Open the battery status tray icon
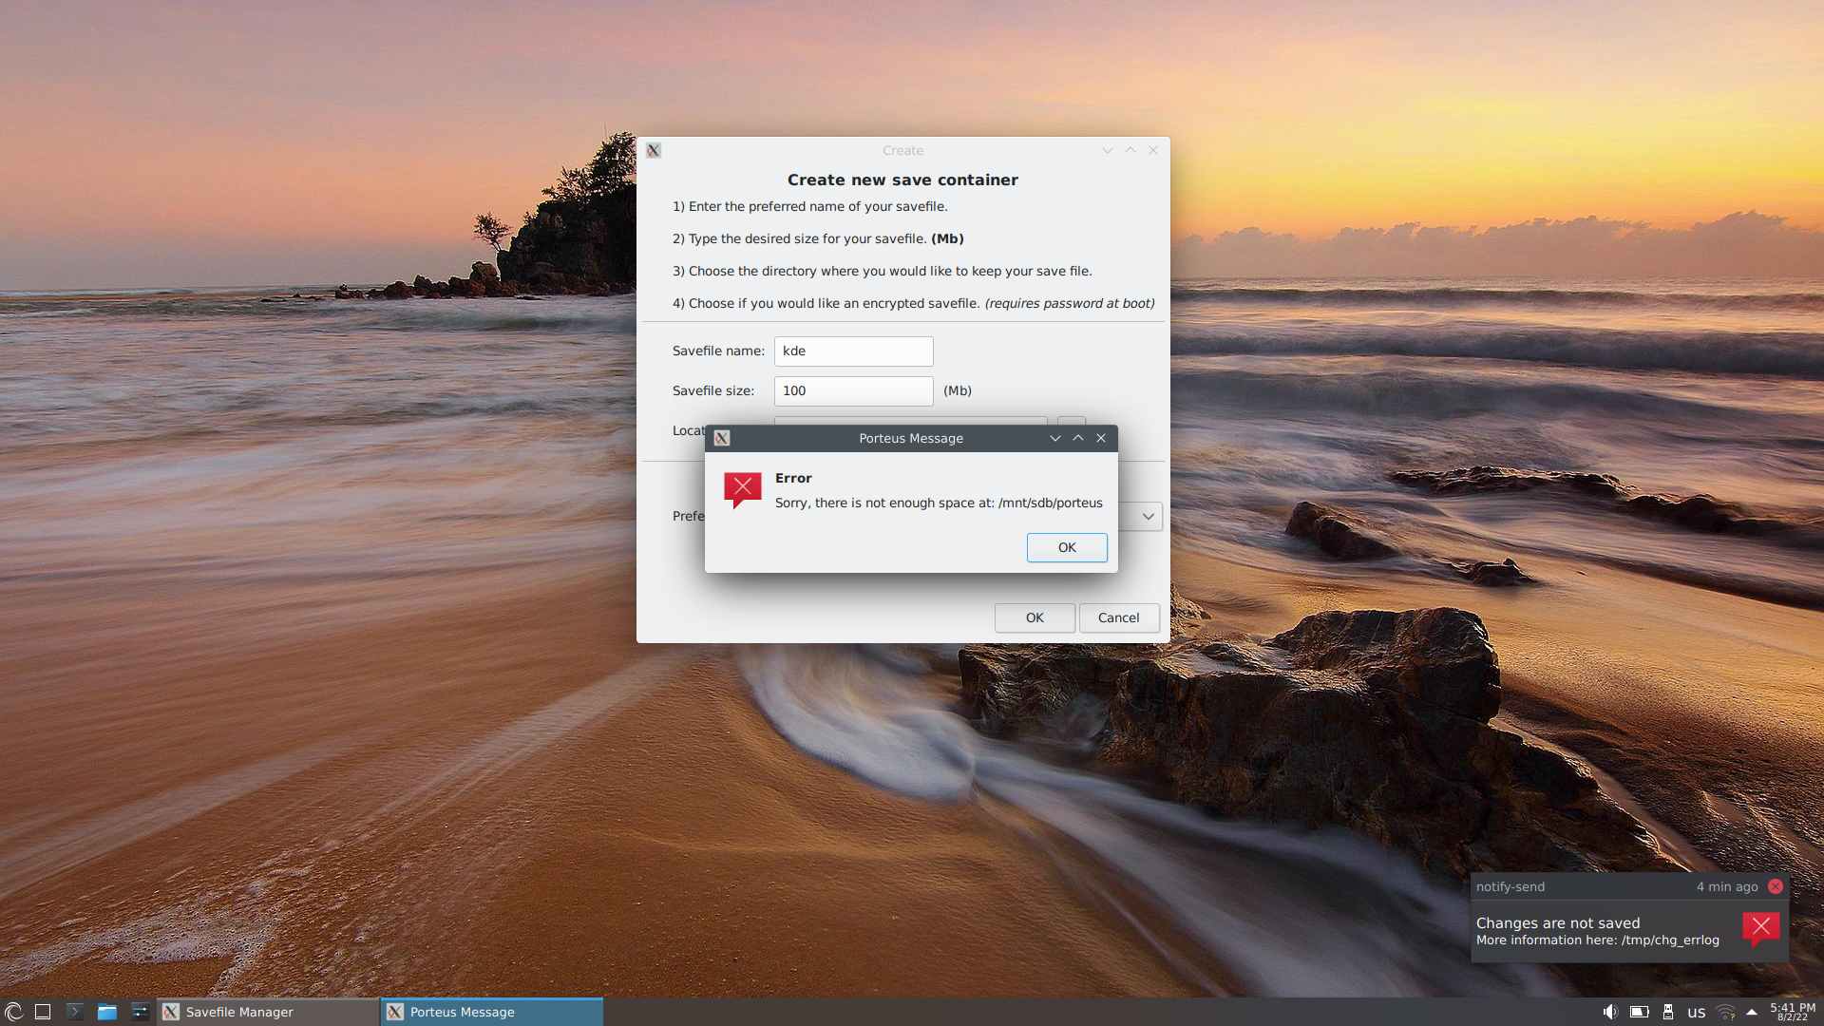The height and width of the screenshot is (1026, 1824). 1639,1012
